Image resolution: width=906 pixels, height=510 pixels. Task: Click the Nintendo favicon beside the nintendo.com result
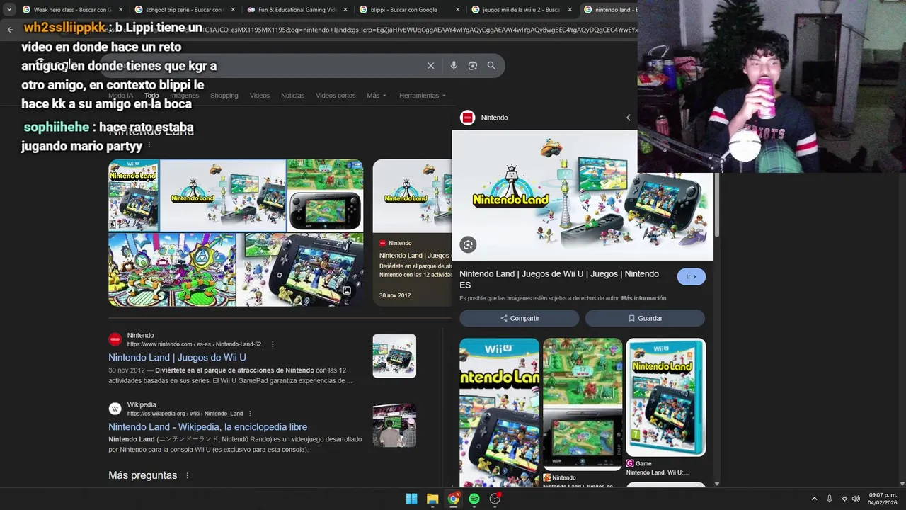click(x=115, y=339)
